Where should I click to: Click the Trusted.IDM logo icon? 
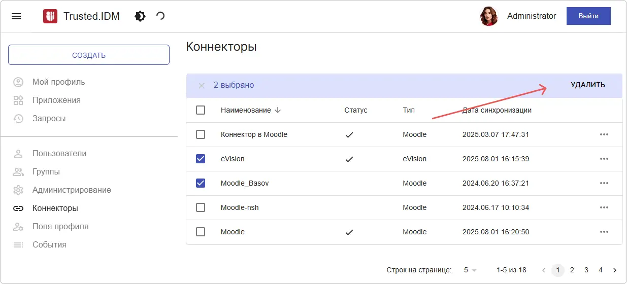pyautogui.click(x=50, y=16)
